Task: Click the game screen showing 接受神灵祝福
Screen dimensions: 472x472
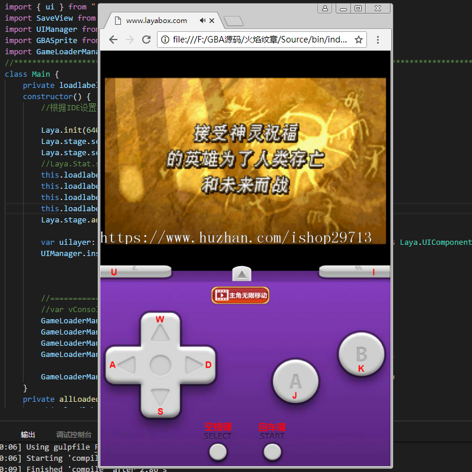Action: point(245,161)
